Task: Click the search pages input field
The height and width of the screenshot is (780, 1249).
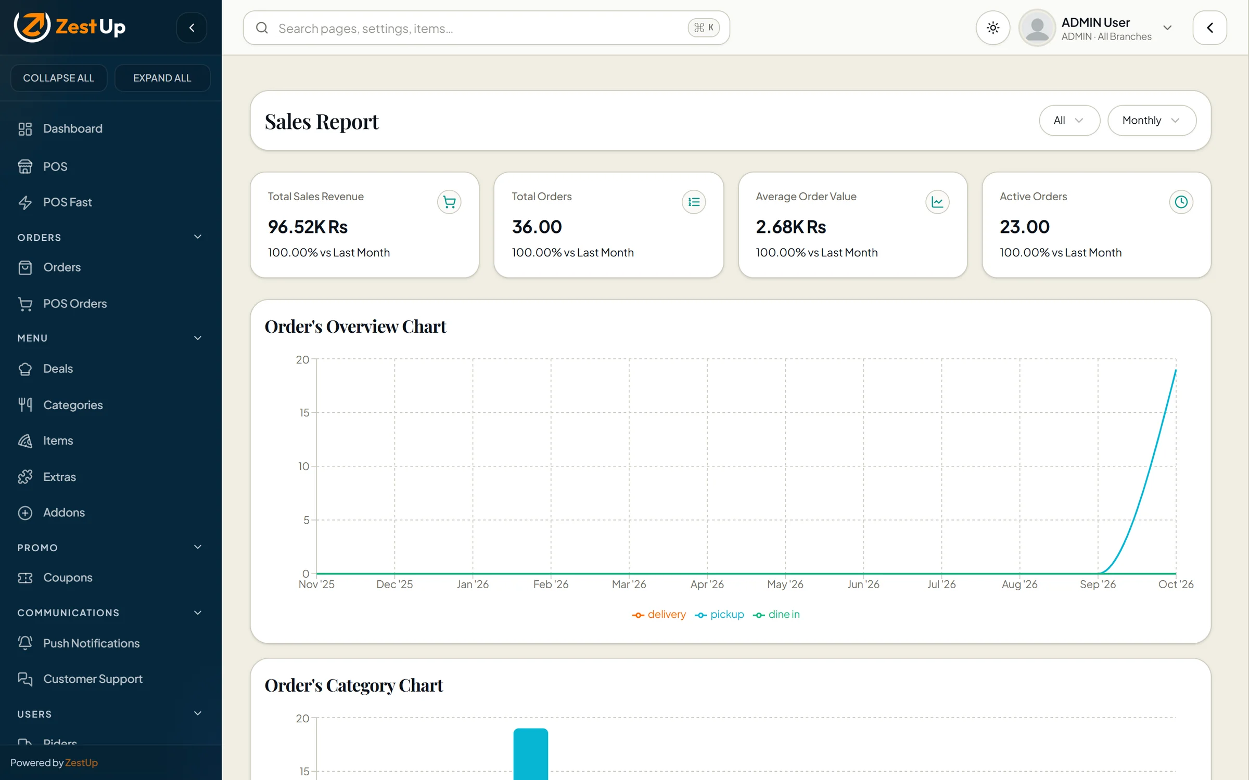Action: pos(486,28)
